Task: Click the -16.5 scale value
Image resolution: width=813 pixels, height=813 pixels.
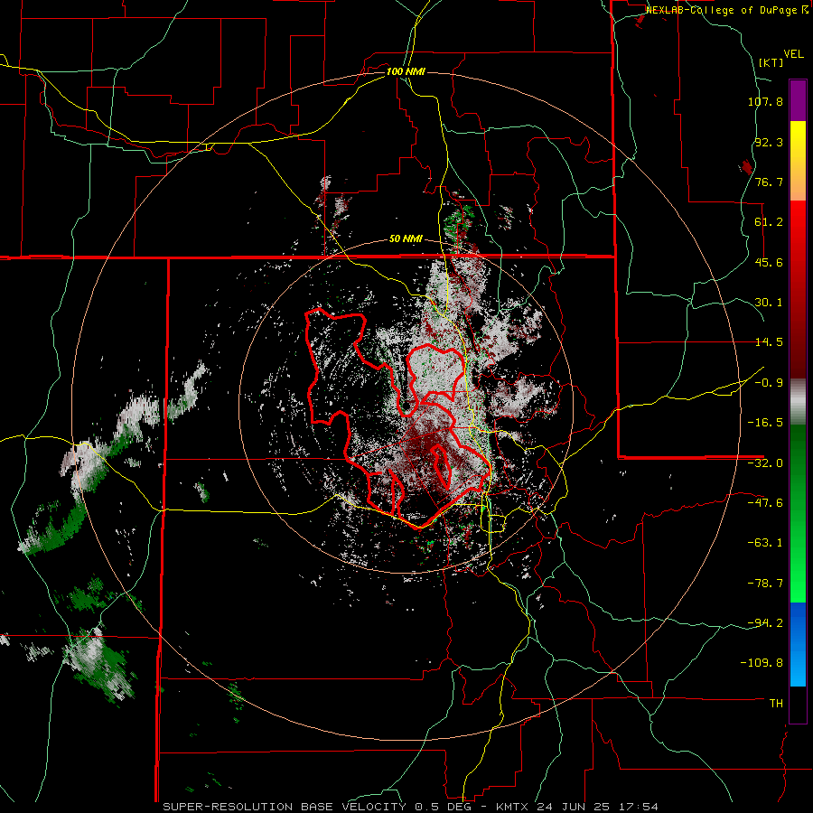Action: (765, 423)
